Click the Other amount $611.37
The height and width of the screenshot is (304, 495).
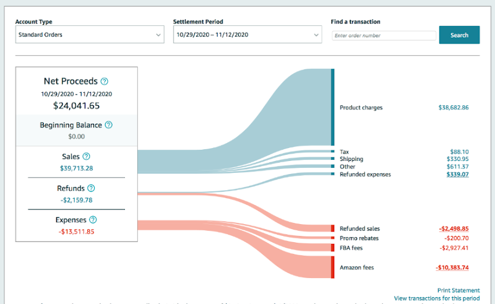pos(457,167)
